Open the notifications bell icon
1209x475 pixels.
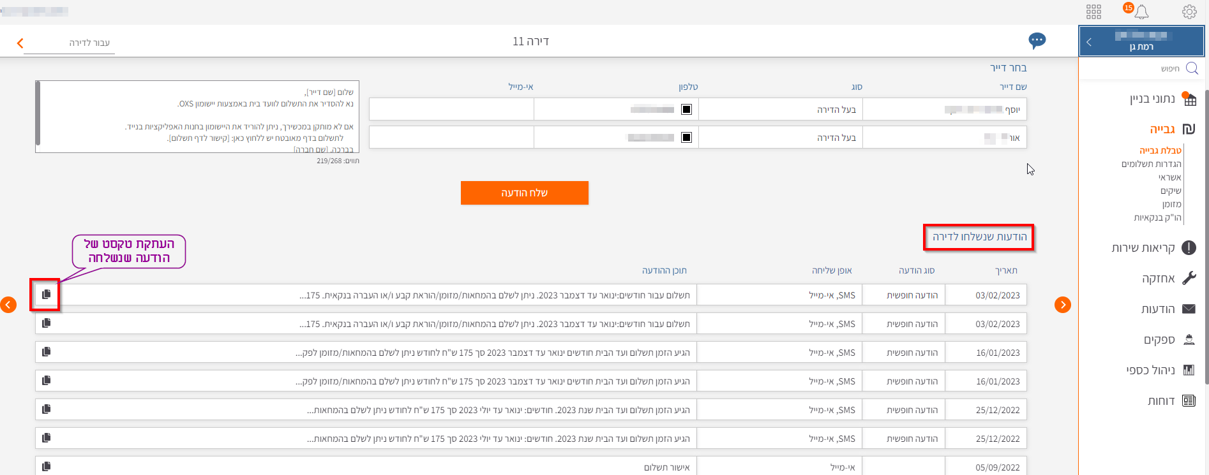coord(1141,11)
